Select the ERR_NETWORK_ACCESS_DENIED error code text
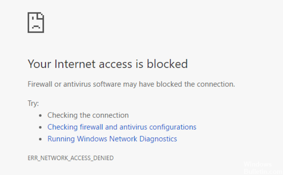 (70, 158)
